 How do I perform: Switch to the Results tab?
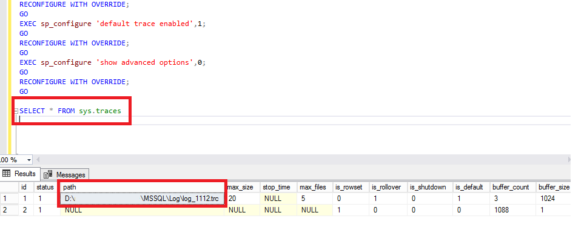point(19,174)
